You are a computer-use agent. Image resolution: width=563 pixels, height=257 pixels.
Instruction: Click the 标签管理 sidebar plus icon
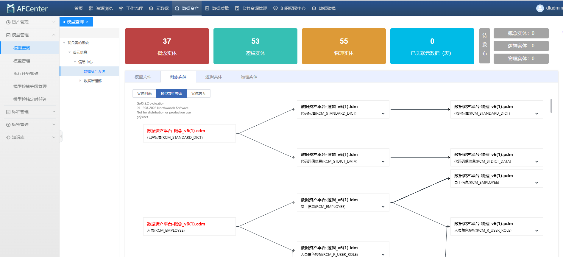[x=8, y=125]
